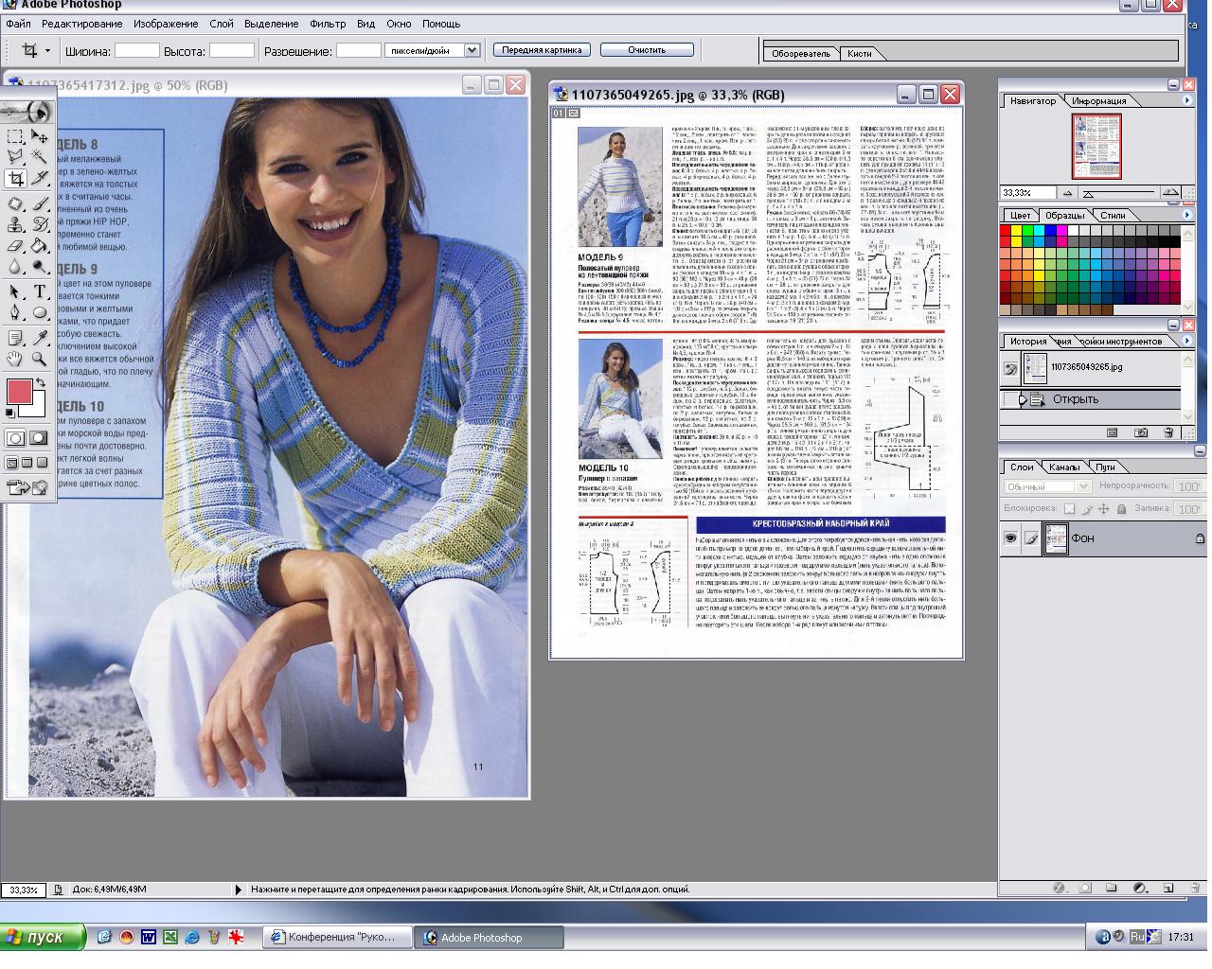Screen dimensions: 1212x969
Task: Select the Zoom magnifier tool
Action: tap(40, 360)
